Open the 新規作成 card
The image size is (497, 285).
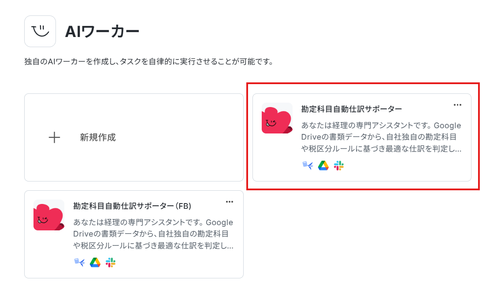pos(134,137)
